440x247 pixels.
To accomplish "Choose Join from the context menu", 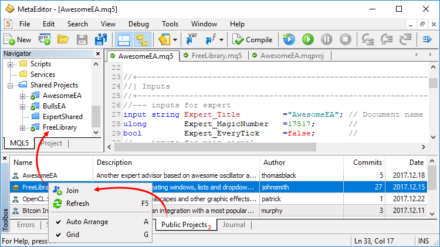I will (100, 191).
